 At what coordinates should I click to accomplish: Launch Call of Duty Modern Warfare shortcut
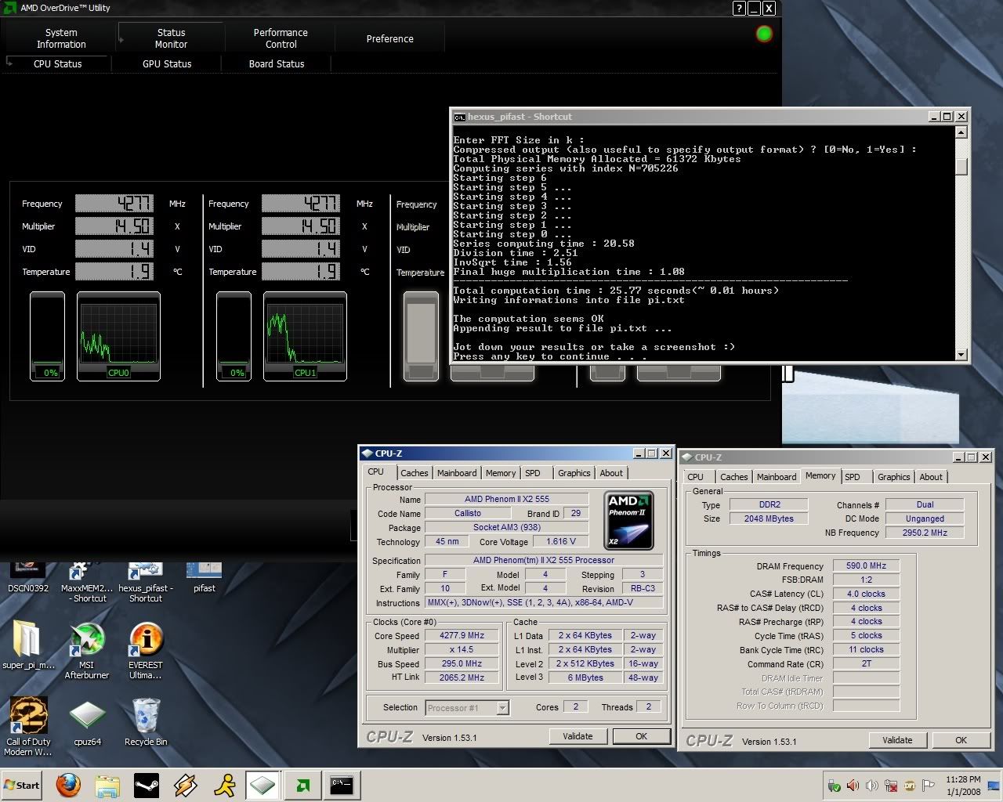point(28,727)
